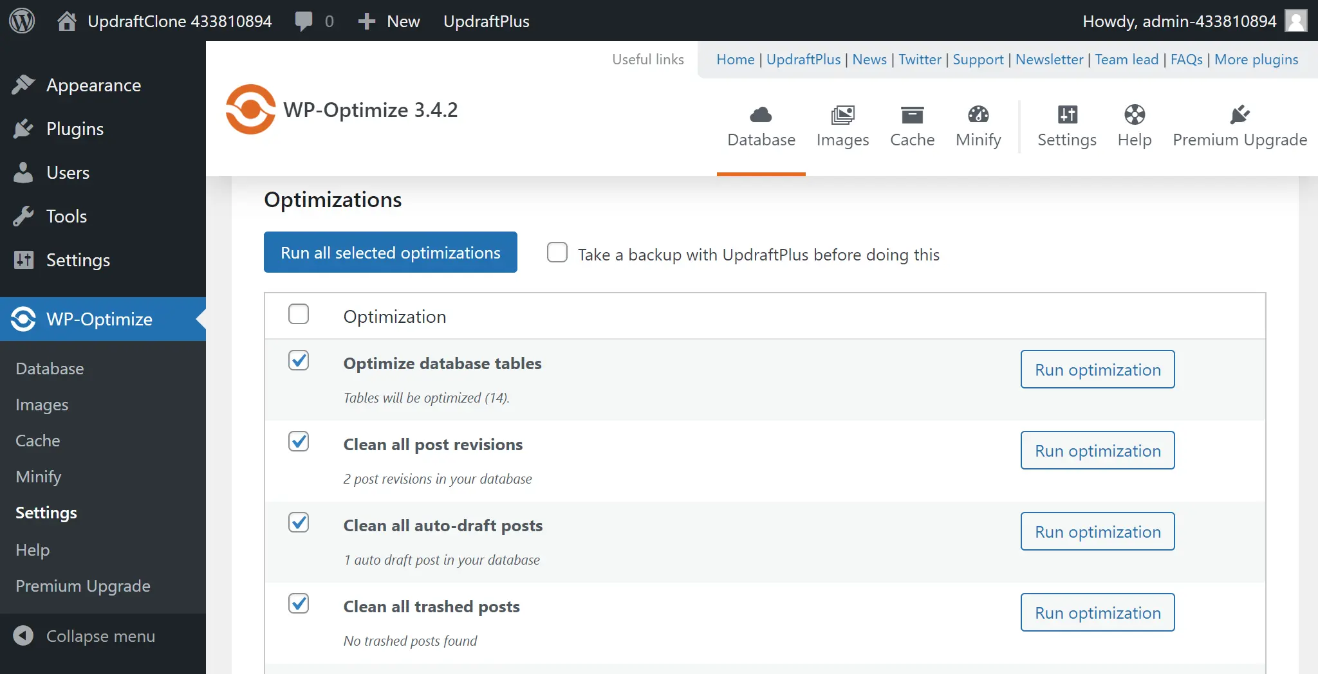Viewport: 1318px width, 674px height.
Task: Open Minify submenu item in sidebar
Action: (39, 477)
